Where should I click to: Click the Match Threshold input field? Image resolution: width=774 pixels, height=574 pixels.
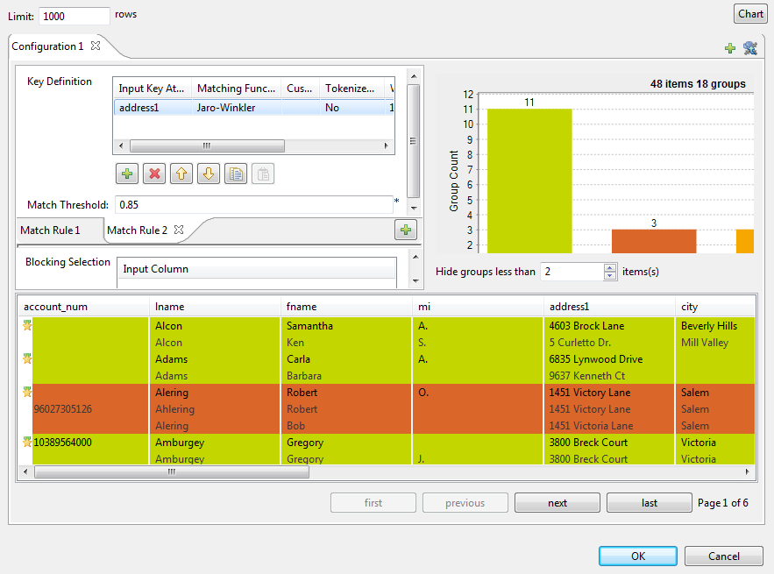tap(252, 204)
